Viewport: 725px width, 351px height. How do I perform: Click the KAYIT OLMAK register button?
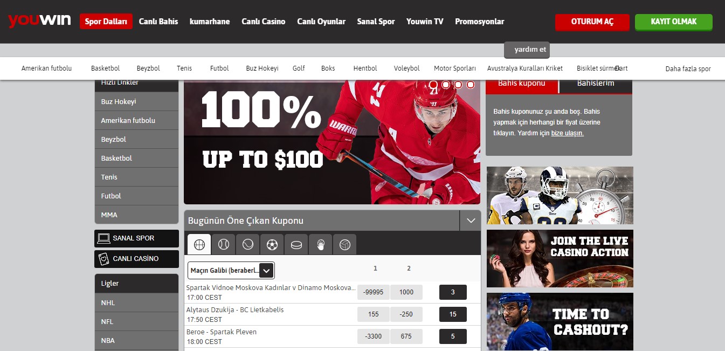(674, 22)
